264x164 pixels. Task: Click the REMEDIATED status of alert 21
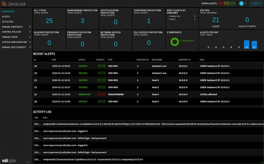coord(85,95)
